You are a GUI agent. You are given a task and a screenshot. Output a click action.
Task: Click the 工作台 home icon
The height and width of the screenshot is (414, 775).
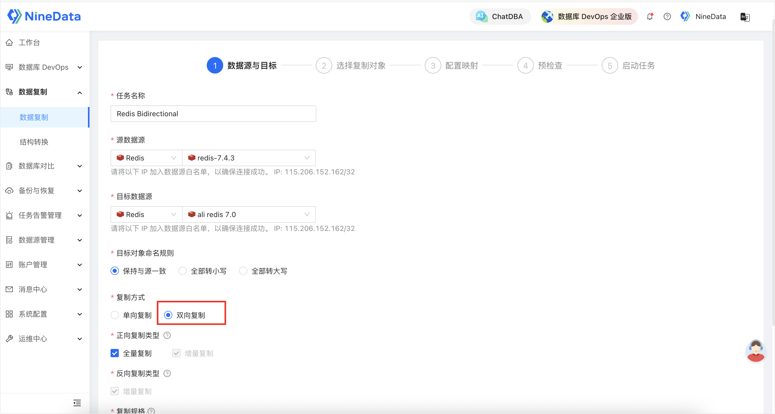point(9,42)
